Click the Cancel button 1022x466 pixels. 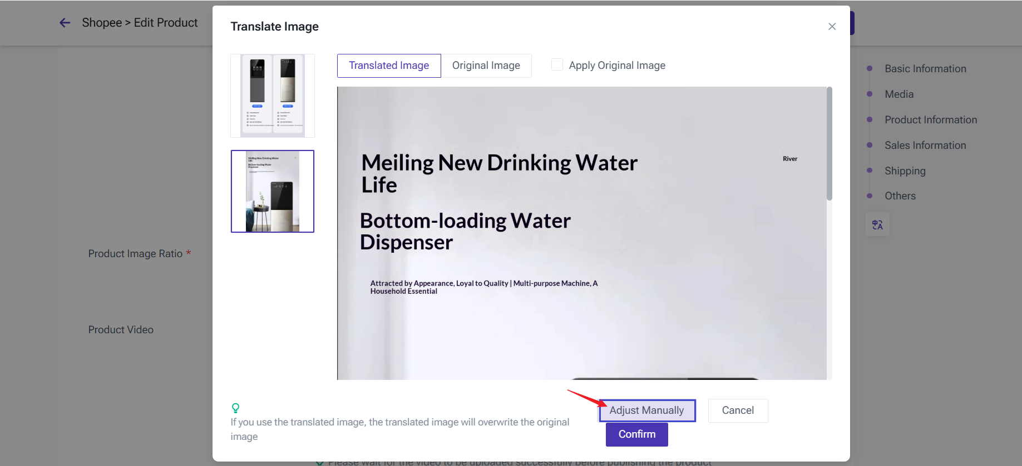click(x=738, y=410)
